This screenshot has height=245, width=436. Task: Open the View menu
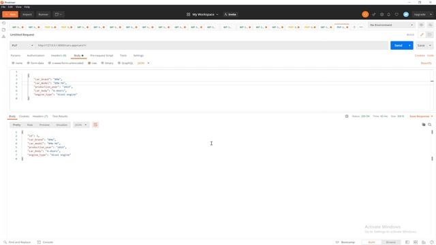(x=18, y=7)
